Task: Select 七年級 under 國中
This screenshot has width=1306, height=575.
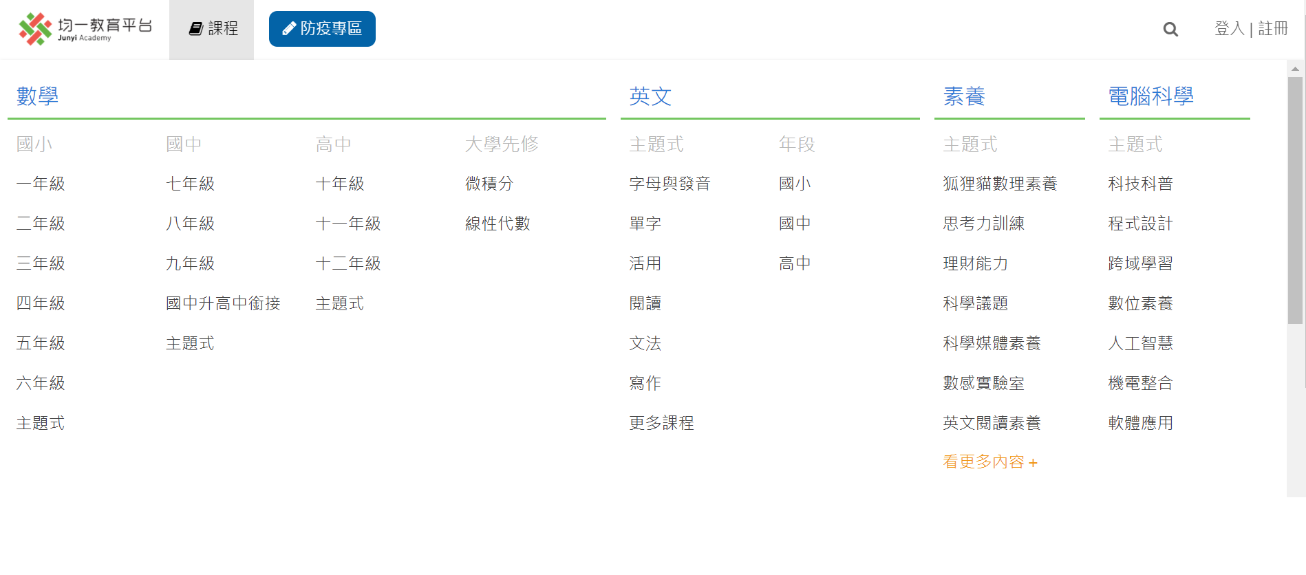Action: (x=191, y=184)
